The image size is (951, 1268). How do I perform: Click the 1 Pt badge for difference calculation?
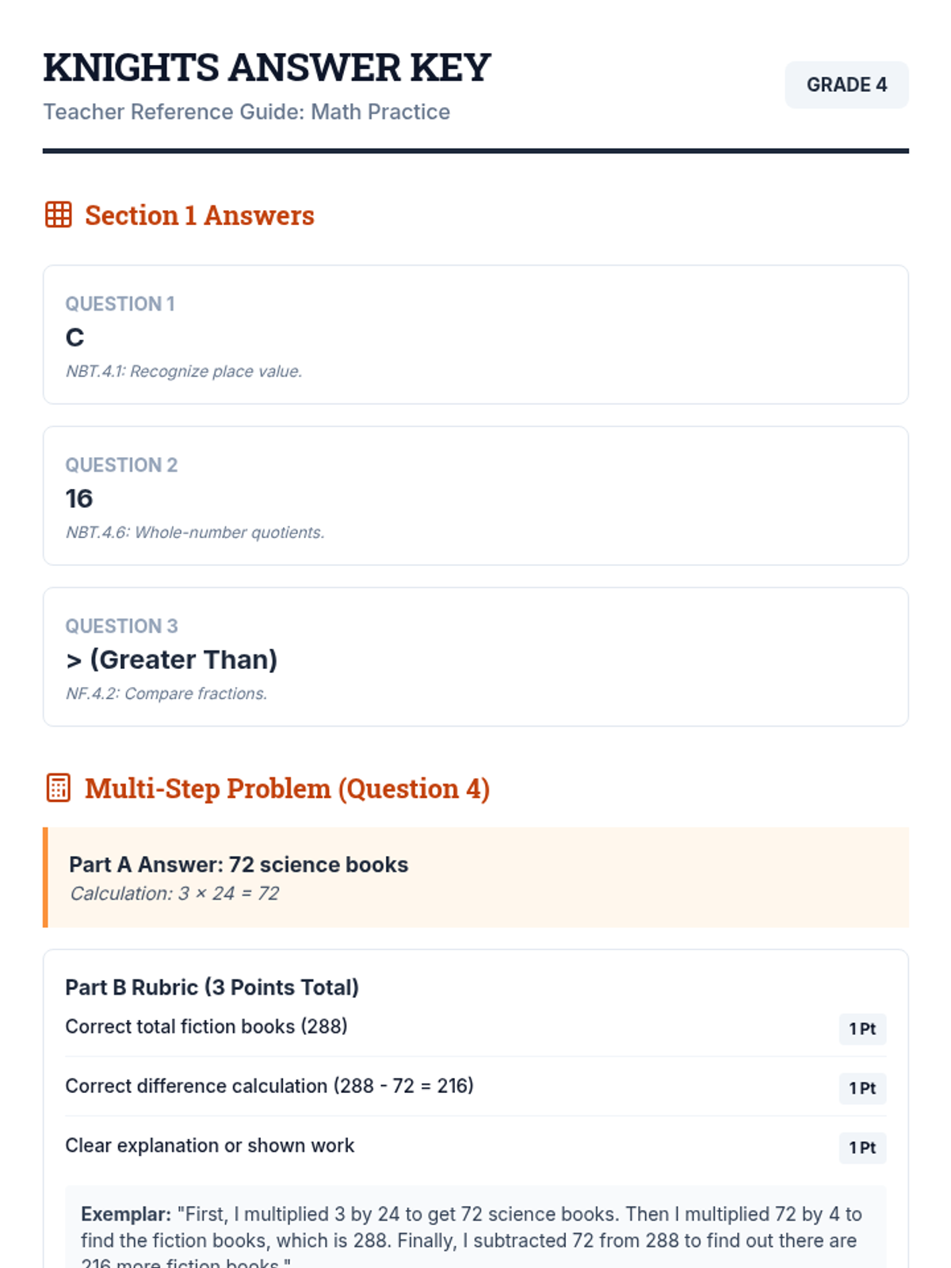coord(862,1088)
